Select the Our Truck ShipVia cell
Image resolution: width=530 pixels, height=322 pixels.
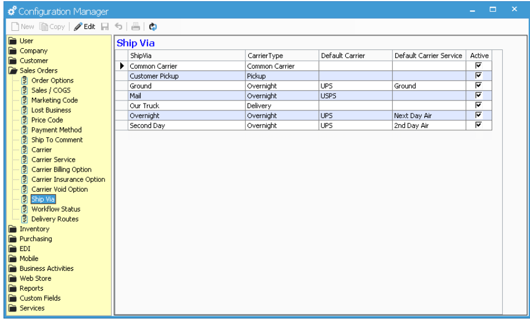pyautogui.click(x=187, y=106)
